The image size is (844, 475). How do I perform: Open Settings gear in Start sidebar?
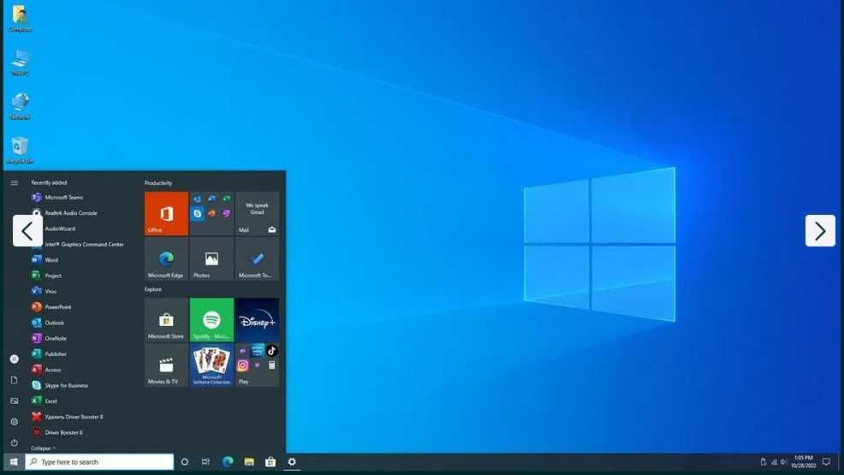[15, 422]
